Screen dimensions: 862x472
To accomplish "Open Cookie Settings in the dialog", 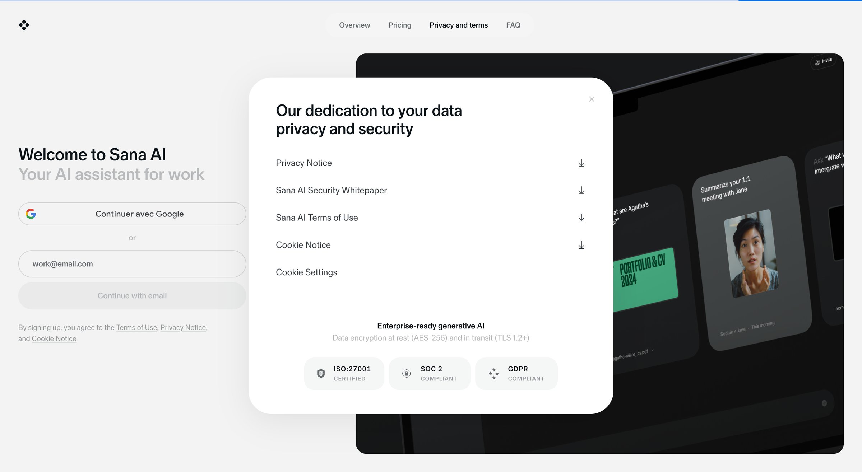I will coord(306,272).
